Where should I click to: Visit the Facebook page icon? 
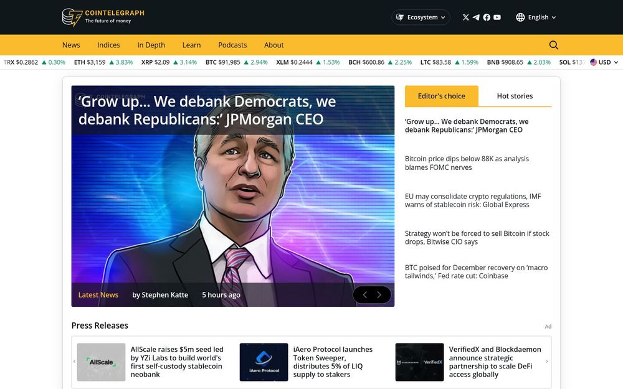[x=487, y=17]
